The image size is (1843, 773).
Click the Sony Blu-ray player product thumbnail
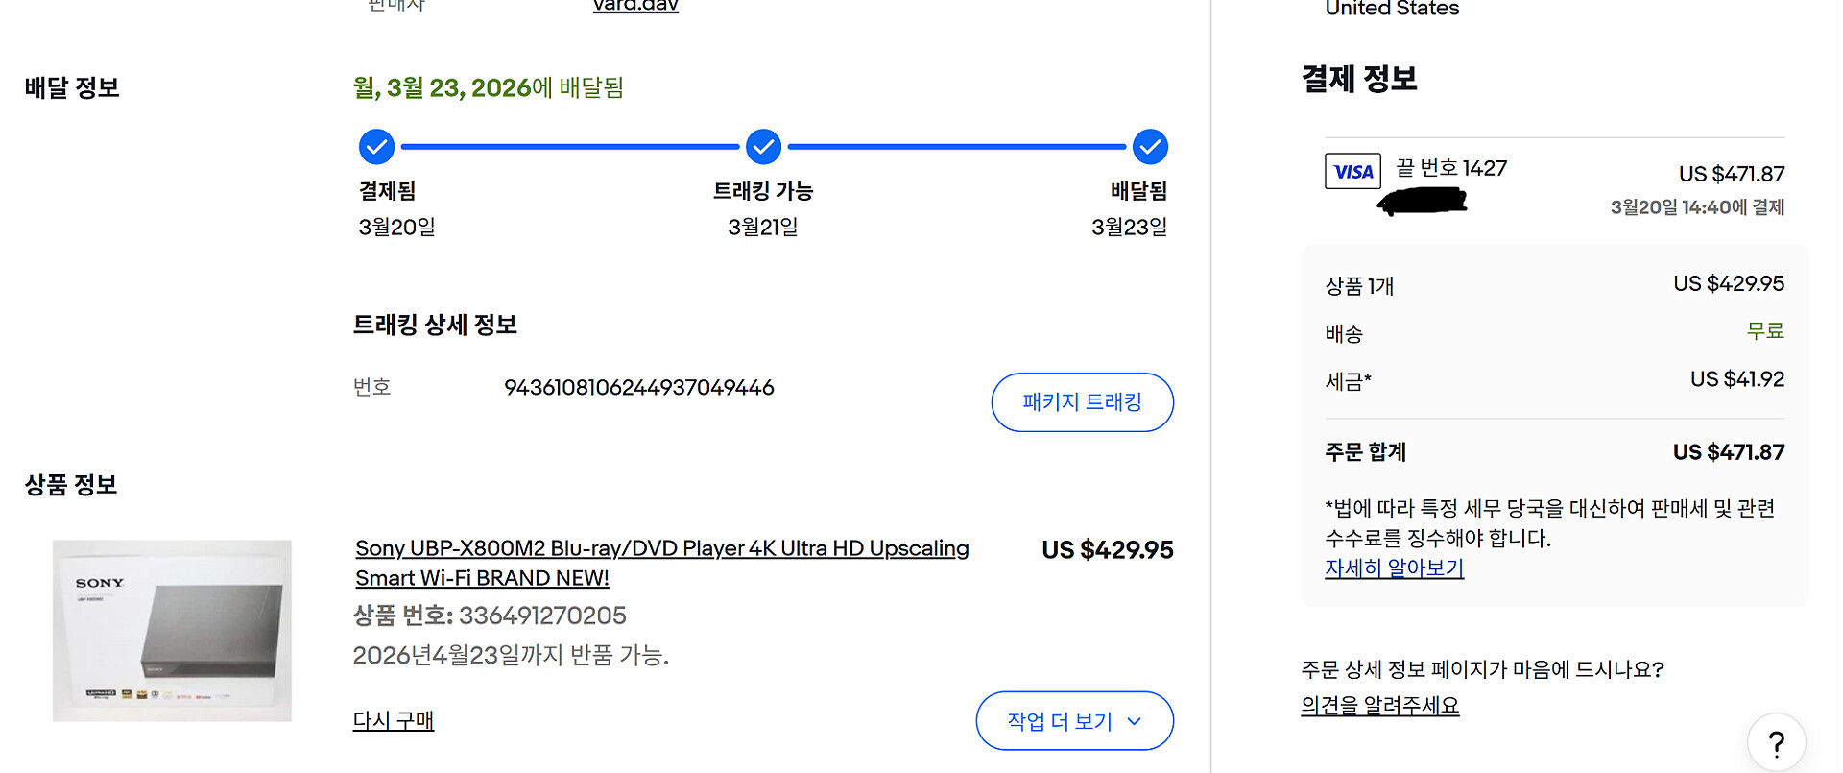tap(172, 631)
